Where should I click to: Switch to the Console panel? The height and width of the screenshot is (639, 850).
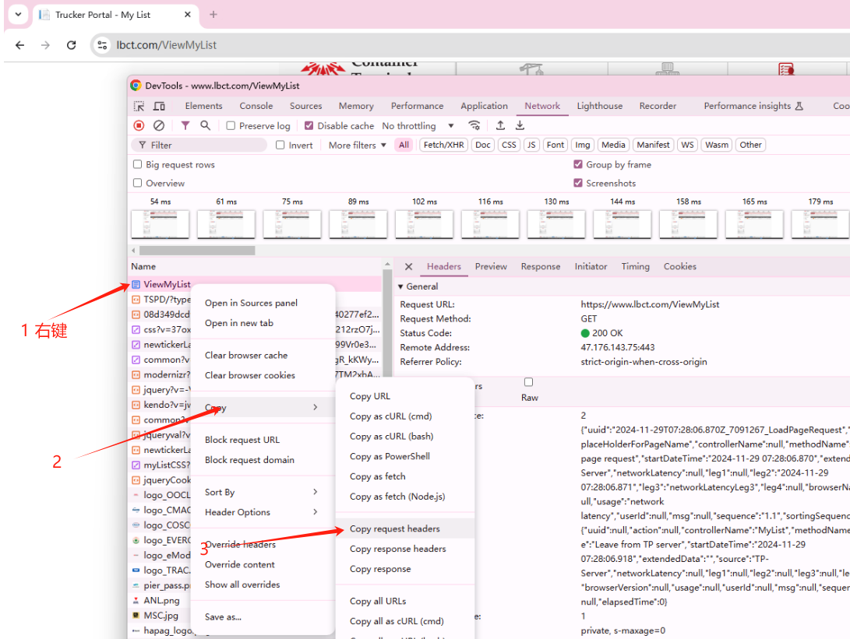click(x=256, y=106)
